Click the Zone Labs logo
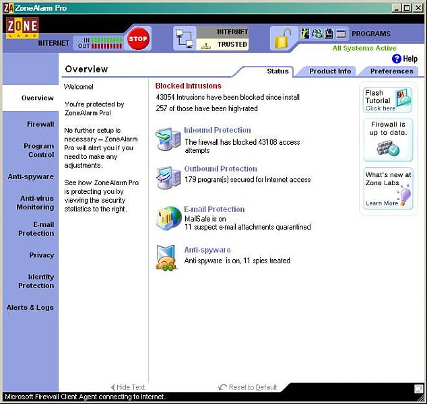This screenshot has height=404, width=427. (x=22, y=28)
